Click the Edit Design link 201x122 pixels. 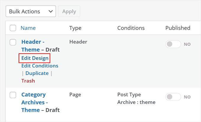[x=35, y=58]
